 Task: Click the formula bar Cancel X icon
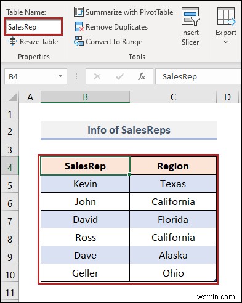97,76
